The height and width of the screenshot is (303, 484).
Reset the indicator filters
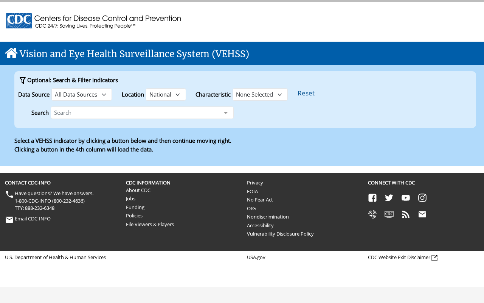306,93
